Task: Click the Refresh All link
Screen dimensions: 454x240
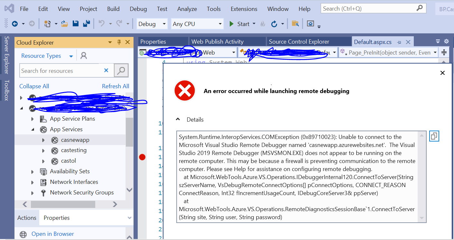Action: pyautogui.click(x=116, y=86)
